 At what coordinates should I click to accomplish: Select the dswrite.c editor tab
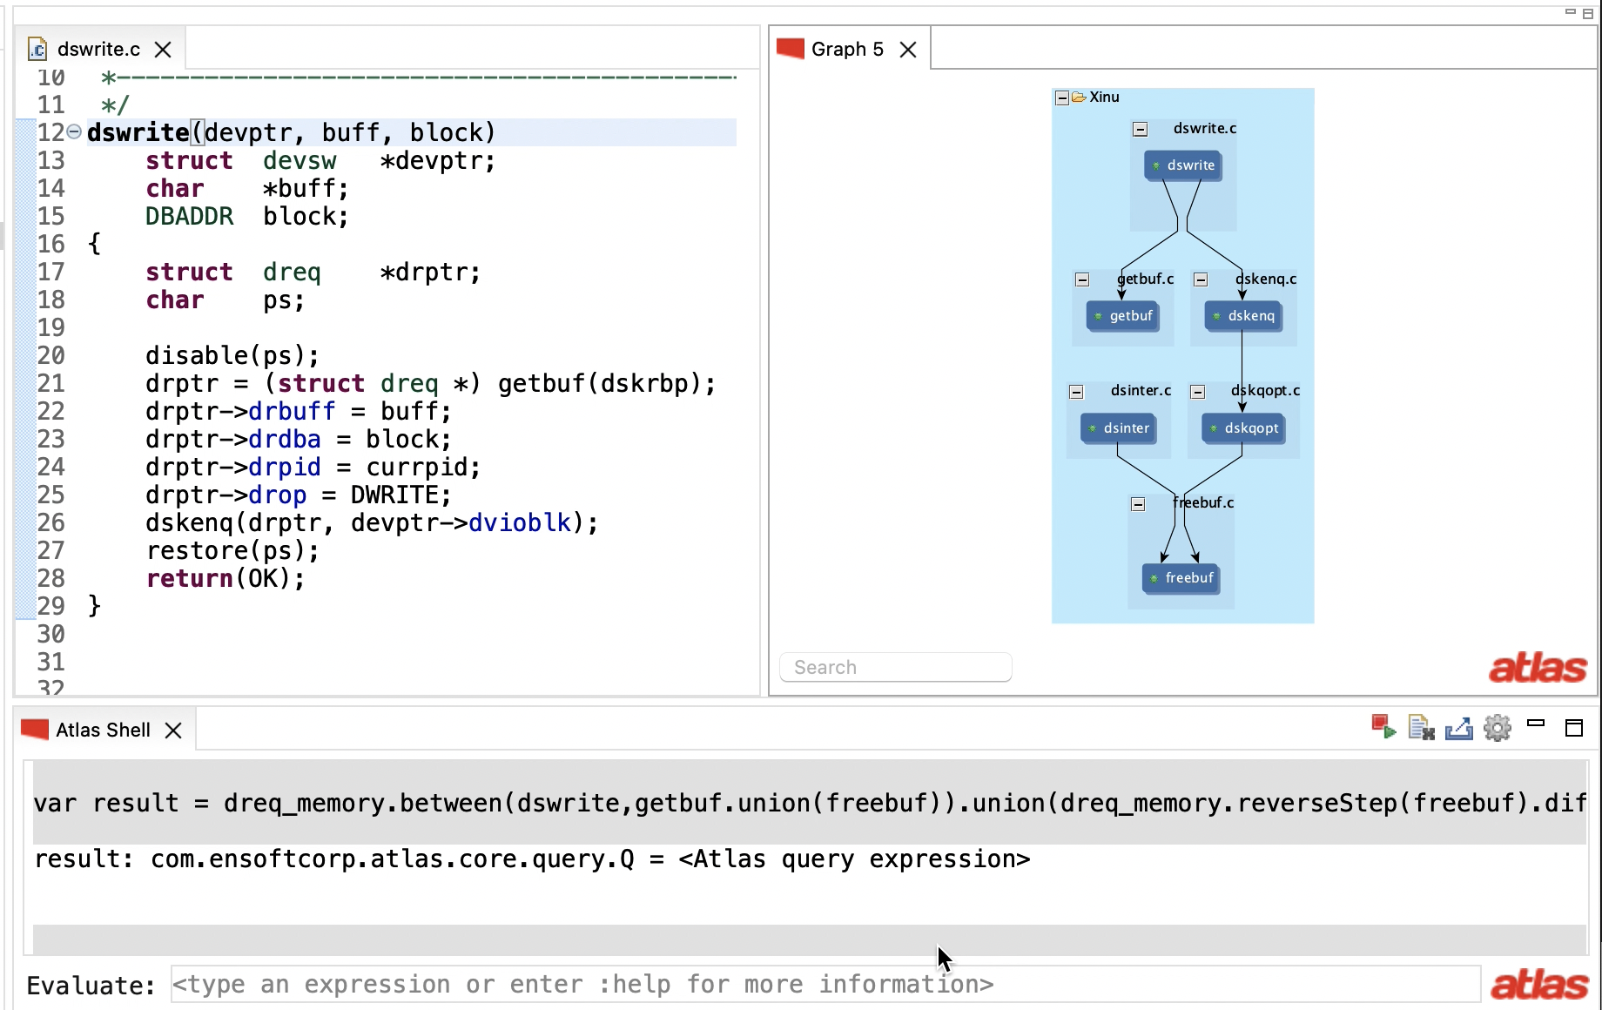(98, 50)
